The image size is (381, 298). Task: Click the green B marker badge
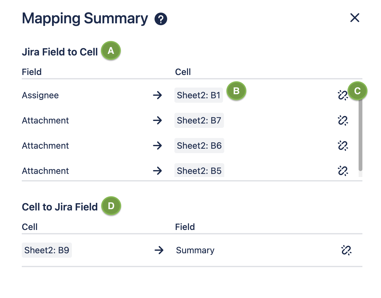236,91
